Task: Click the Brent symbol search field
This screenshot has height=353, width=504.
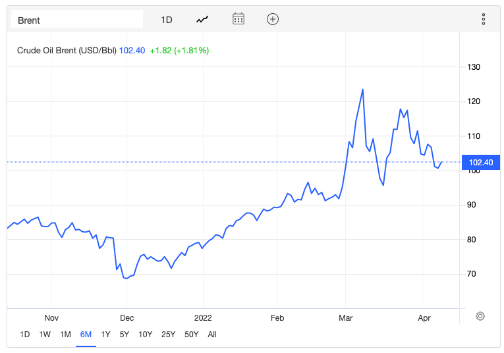Action: click(77, 19)
